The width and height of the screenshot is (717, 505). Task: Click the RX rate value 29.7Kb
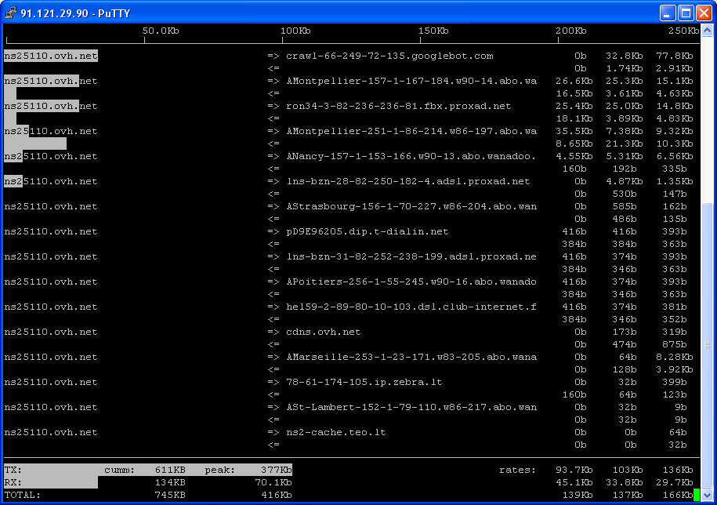[x=675, y=482]
